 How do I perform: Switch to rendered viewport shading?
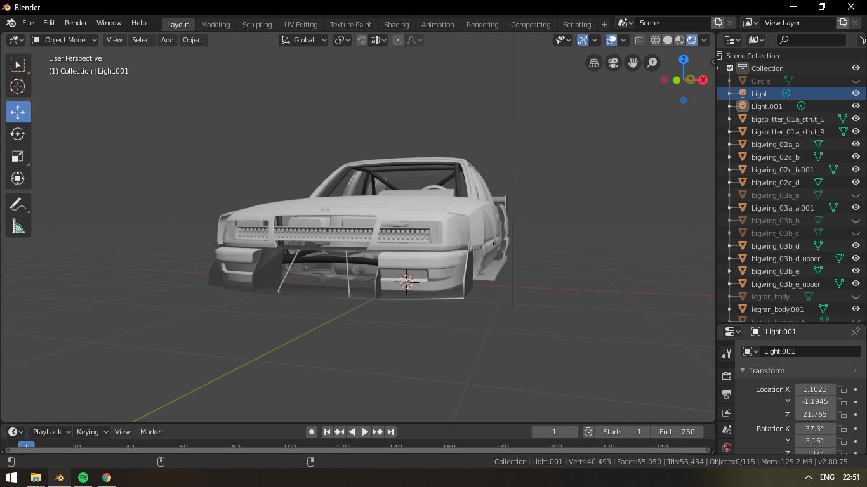(x=692, y=40)
